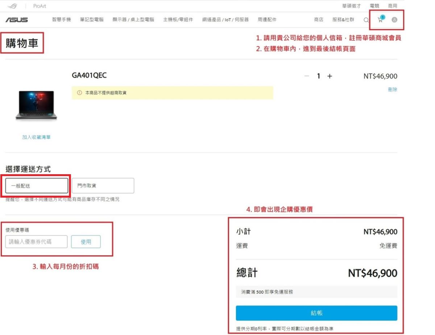This screenshot has width=435, height=335.
Task: Click the quantity value 1
Action: [x=319, y=76]
